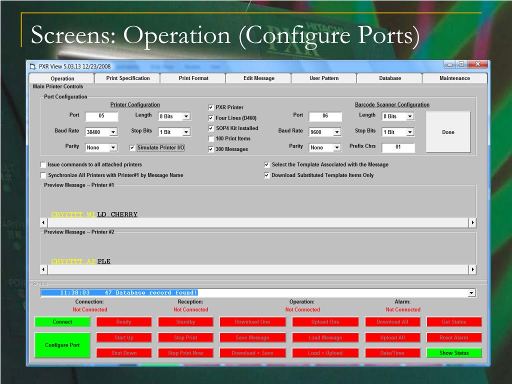This screenshot has height=384, width=512.
Task: Open the Edit Message tab
Action: click(x=259, y=78)
